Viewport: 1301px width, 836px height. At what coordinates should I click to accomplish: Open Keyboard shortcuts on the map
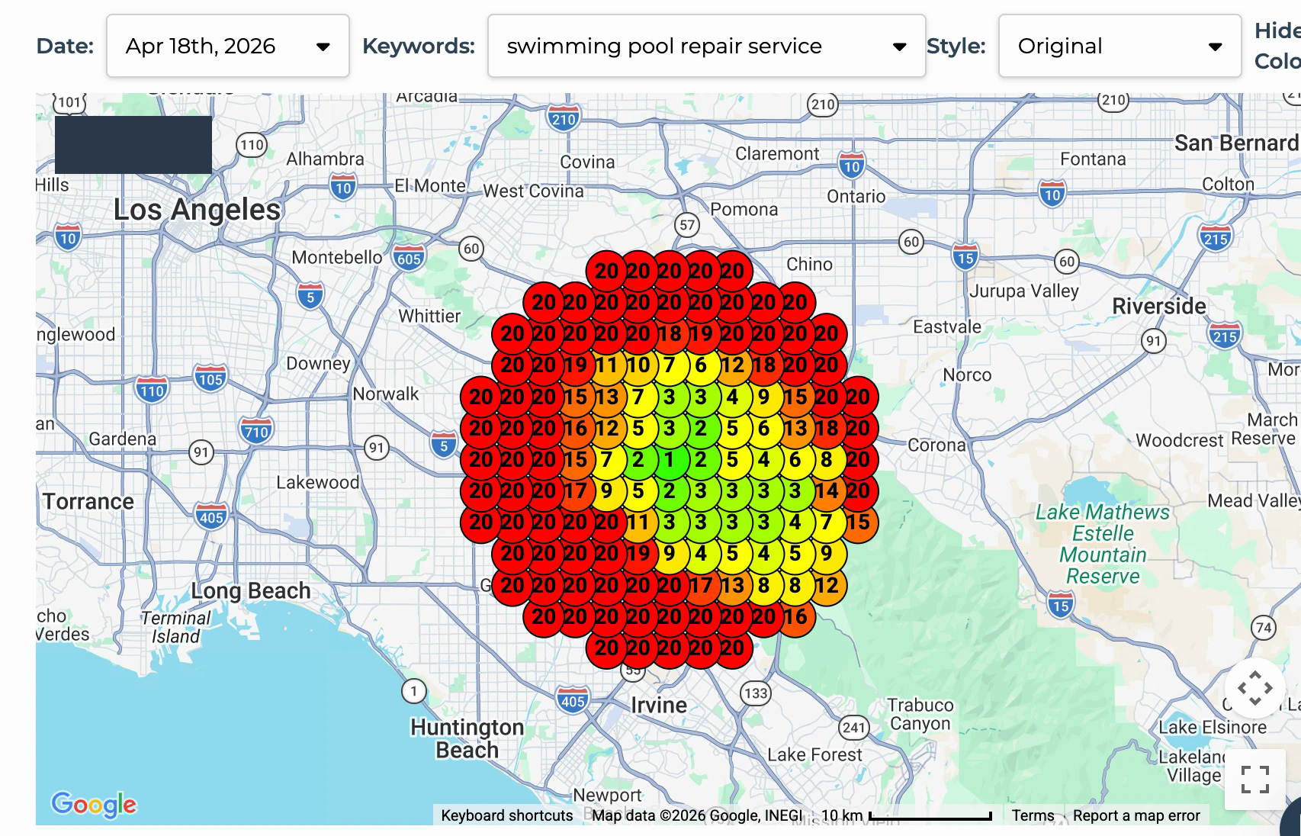[506, 815]
